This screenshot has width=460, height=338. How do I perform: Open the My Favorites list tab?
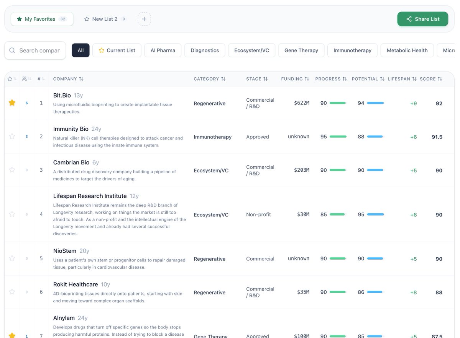click(42, 19)
